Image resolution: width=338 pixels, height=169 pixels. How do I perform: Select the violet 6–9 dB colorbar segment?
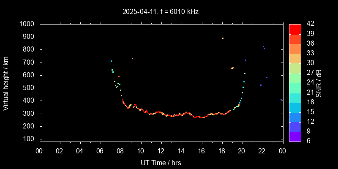pos(295,136)
